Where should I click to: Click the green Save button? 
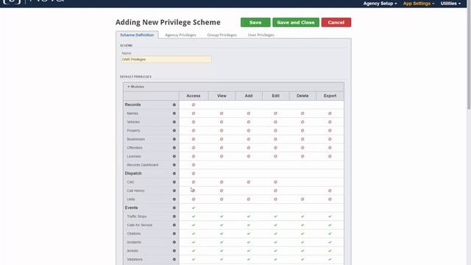(255, 23)
